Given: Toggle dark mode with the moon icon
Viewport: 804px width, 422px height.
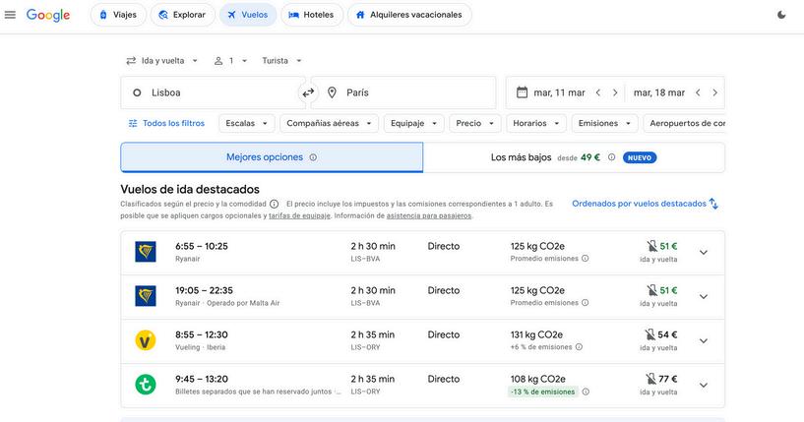Looking at the screenshot, I should (781, 15).
